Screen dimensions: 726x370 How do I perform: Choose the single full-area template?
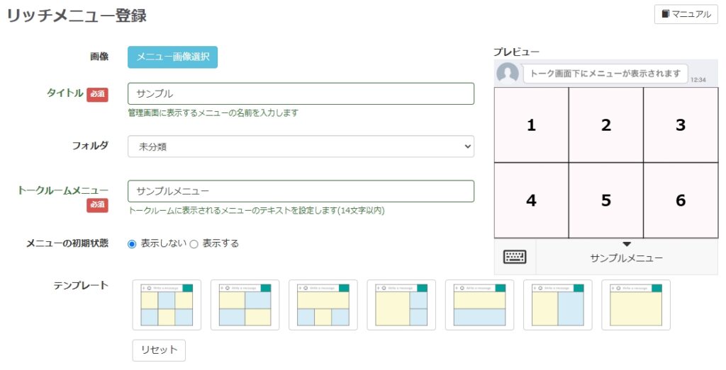[636, 305]
